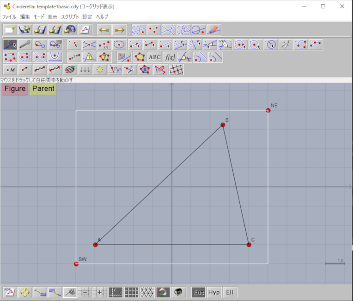Select the move free elements tool

pos(10,44)
